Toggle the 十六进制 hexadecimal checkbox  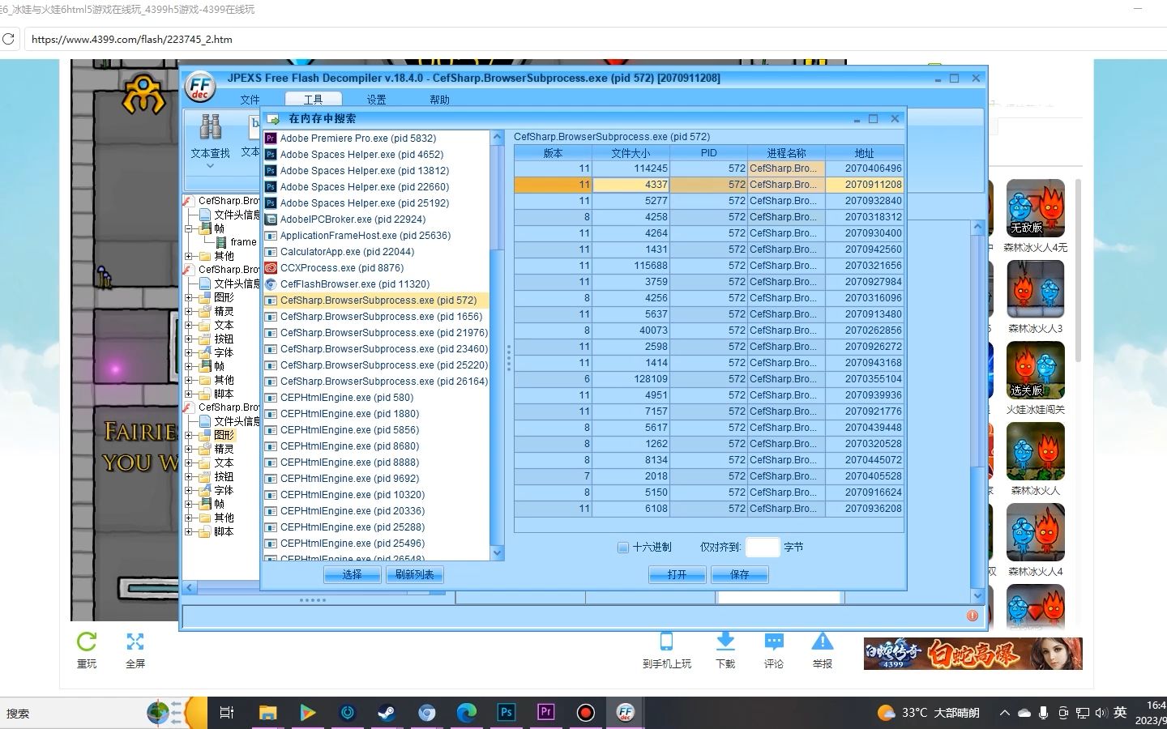tap(623, 548)
